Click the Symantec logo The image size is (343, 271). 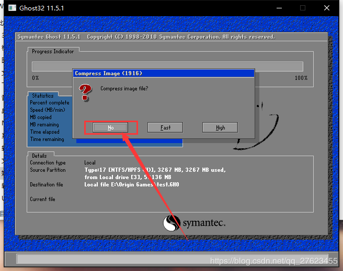(x=194, y=223)
